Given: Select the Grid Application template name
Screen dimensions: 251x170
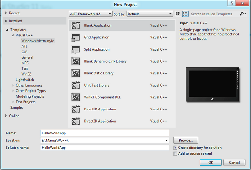Looking at the screenshot, I should pos(97,37).
